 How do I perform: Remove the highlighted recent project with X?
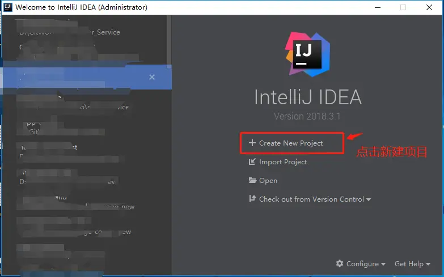(152, 77)
